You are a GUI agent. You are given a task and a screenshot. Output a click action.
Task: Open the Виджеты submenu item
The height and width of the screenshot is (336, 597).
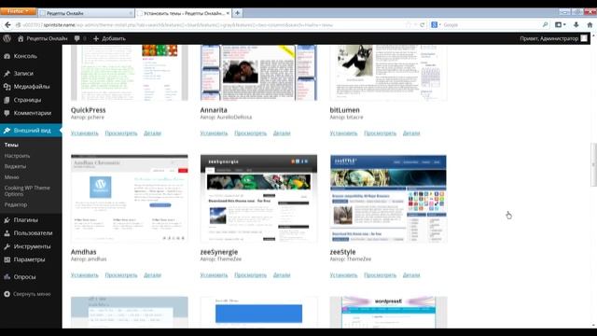15,166
